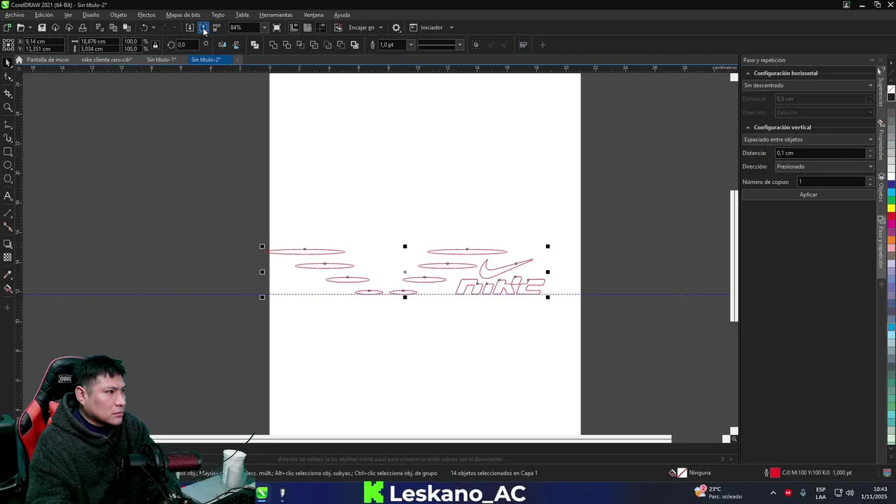Open the Dirección Presionado dropdown
This screenshot has width=896, height=504.
click(825, 167)
